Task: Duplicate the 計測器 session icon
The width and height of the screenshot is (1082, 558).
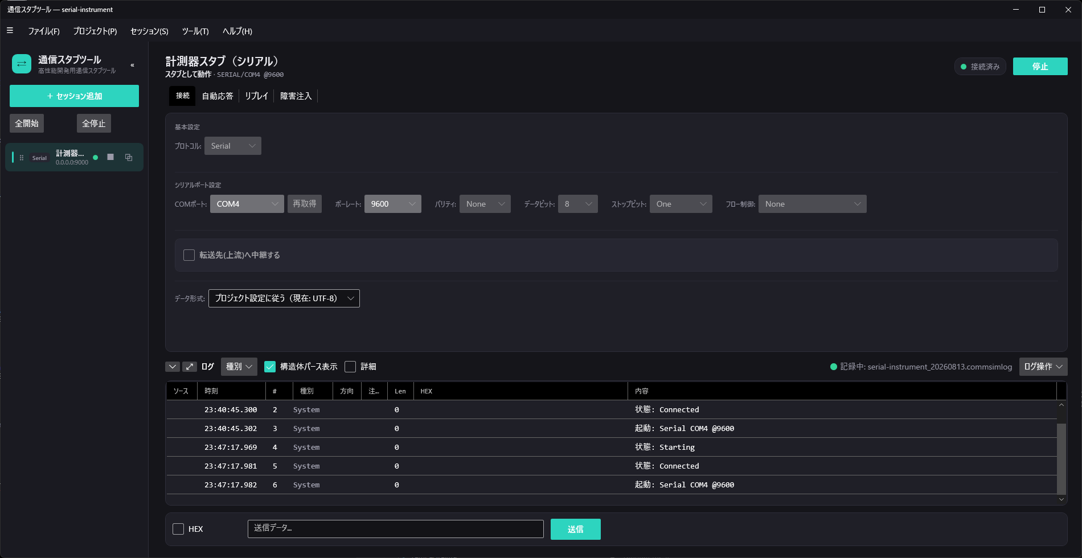Action: pyautogui.click(x=129, y=158)
